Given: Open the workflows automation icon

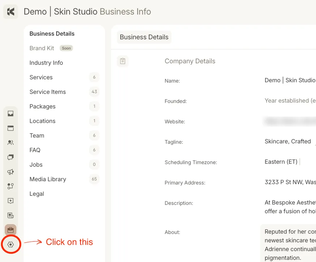Looking at the screenshot, I should click(11, 186).
